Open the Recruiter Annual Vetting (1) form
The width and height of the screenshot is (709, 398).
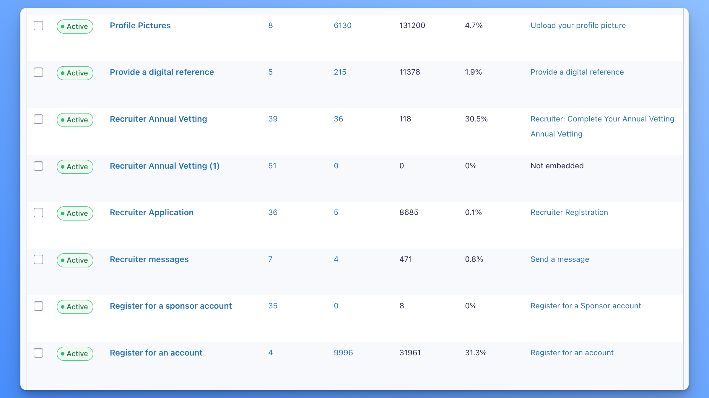[165, 166]
